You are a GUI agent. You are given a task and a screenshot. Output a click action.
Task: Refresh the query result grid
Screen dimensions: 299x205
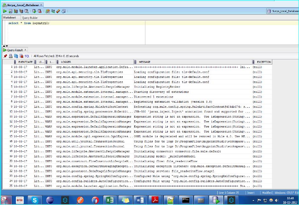coord(16,56)
